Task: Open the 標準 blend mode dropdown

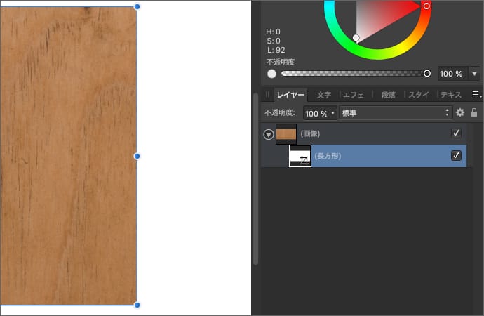Action: point(396,112)
